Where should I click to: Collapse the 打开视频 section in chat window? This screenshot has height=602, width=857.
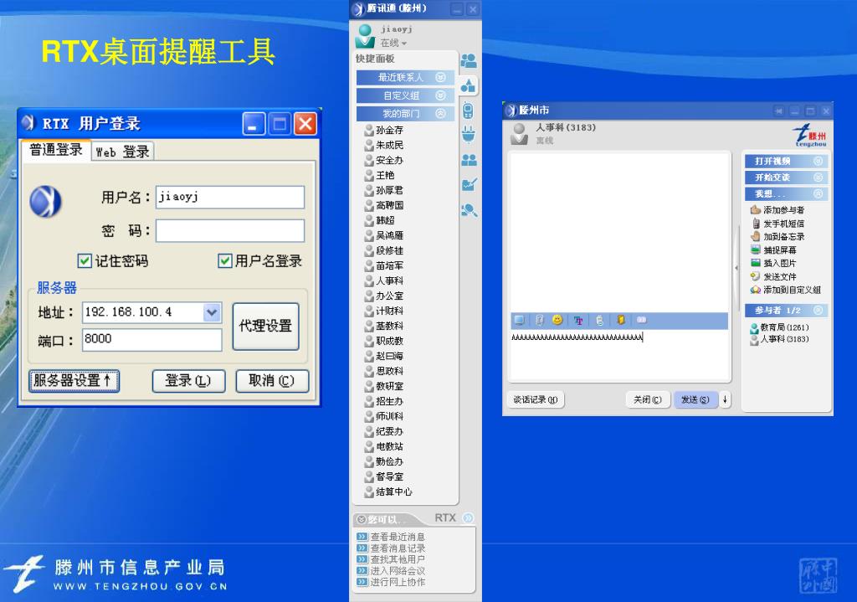click(x=786, y=162)
